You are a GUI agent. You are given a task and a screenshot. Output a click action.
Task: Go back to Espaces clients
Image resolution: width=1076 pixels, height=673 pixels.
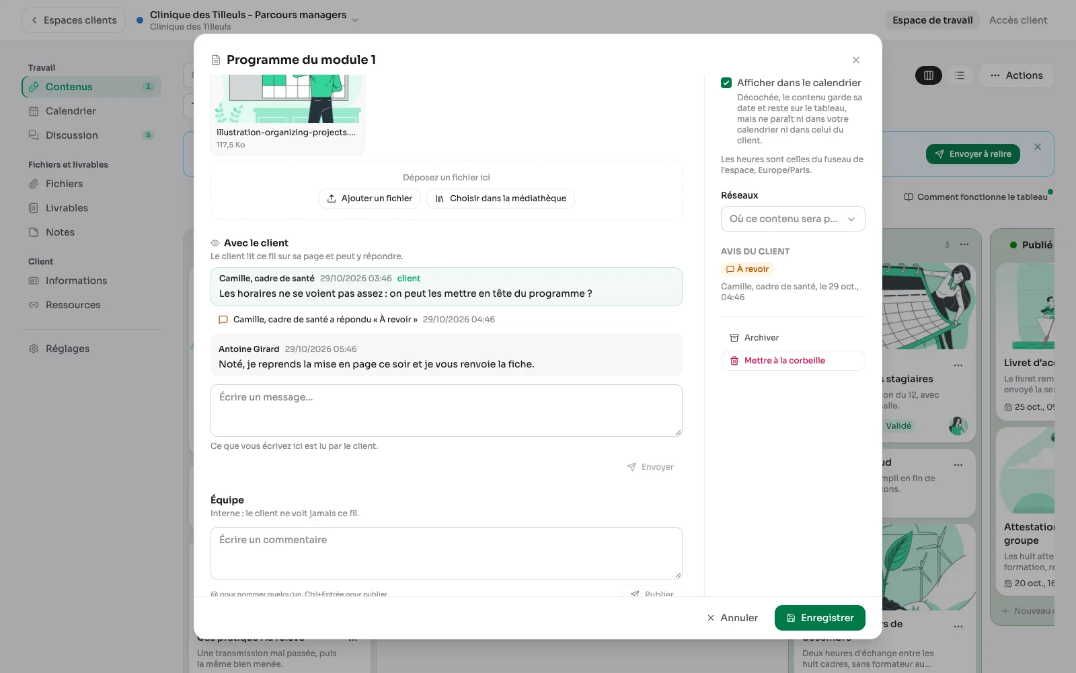(74, 20)
